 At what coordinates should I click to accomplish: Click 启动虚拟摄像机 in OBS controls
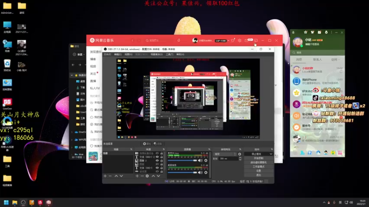click(259, 162)
